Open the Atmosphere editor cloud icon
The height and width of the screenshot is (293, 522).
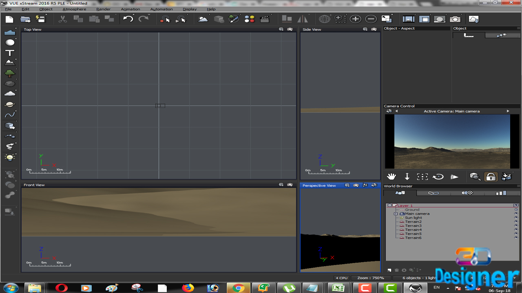pos(203,19)
